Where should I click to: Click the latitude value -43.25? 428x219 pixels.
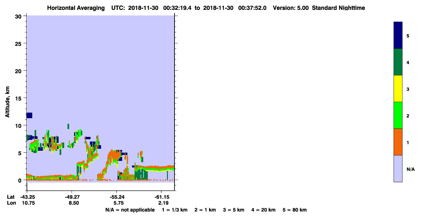click(x=27, y=197)
